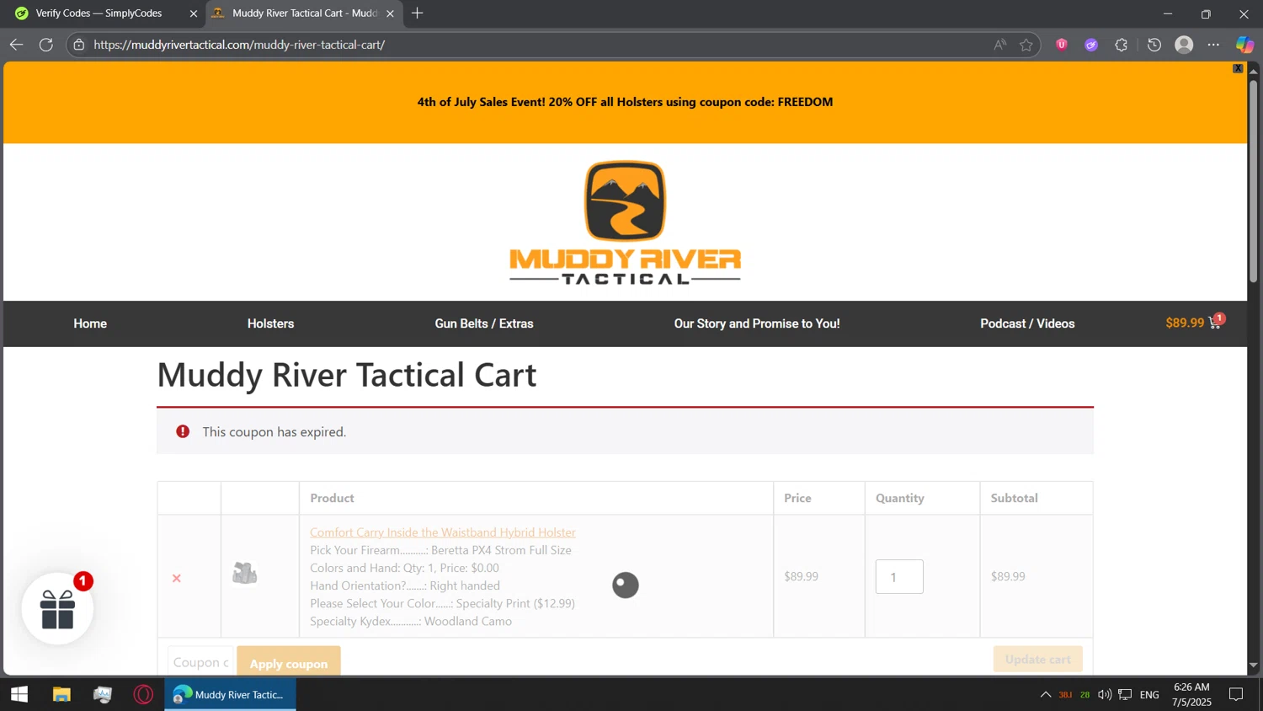Click the 'Specialty Kydex: Woodland Camo' line
Viewport: 1263px width, 711px height.
coord(411,621)
